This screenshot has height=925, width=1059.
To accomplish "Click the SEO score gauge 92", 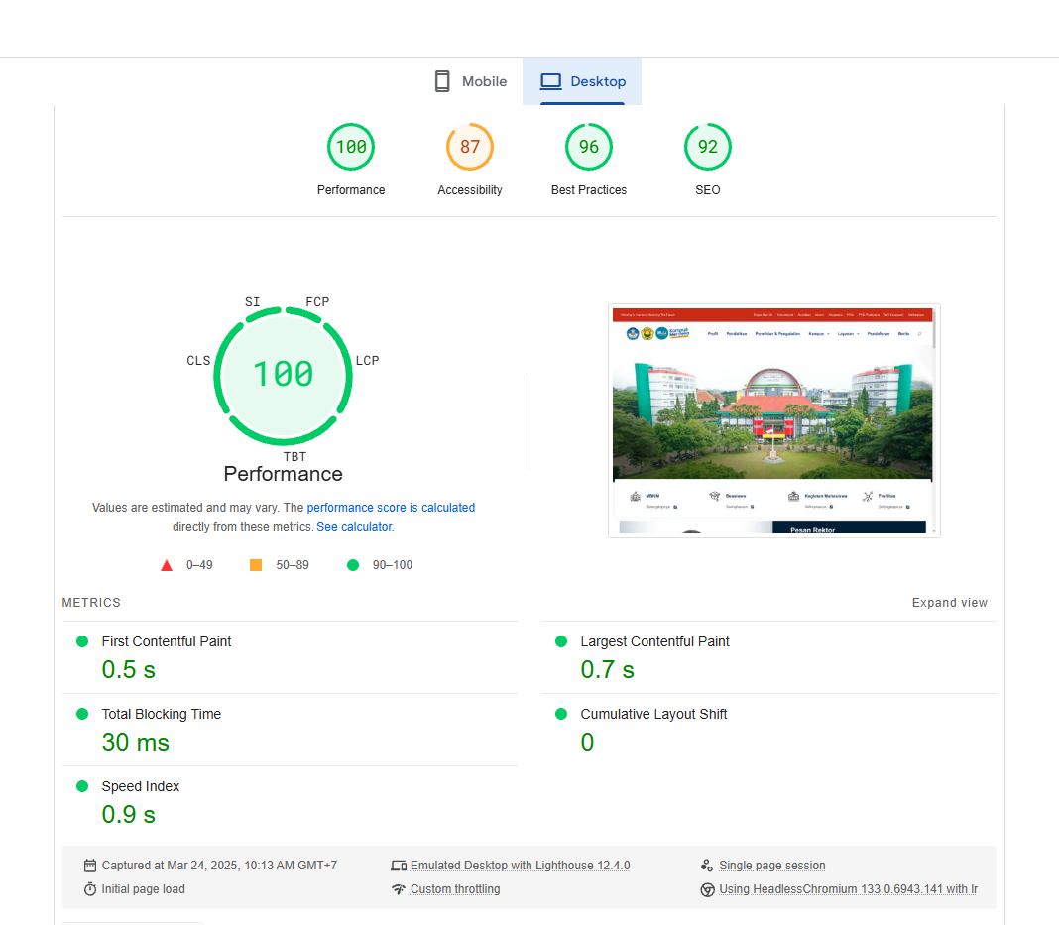I will (x=708, y=147).
